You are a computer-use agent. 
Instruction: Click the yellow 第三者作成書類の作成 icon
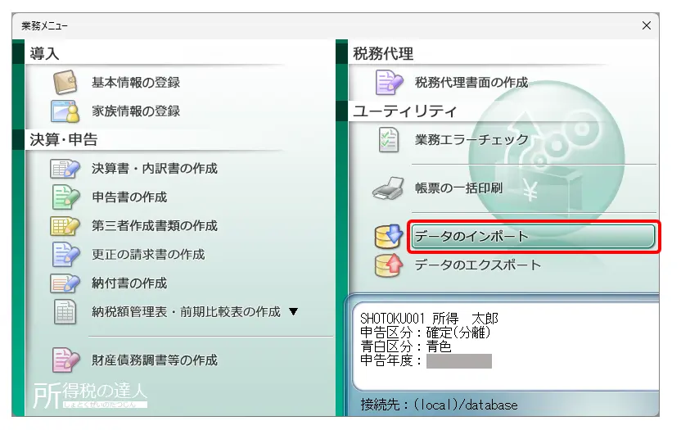[x=65, y=226]
